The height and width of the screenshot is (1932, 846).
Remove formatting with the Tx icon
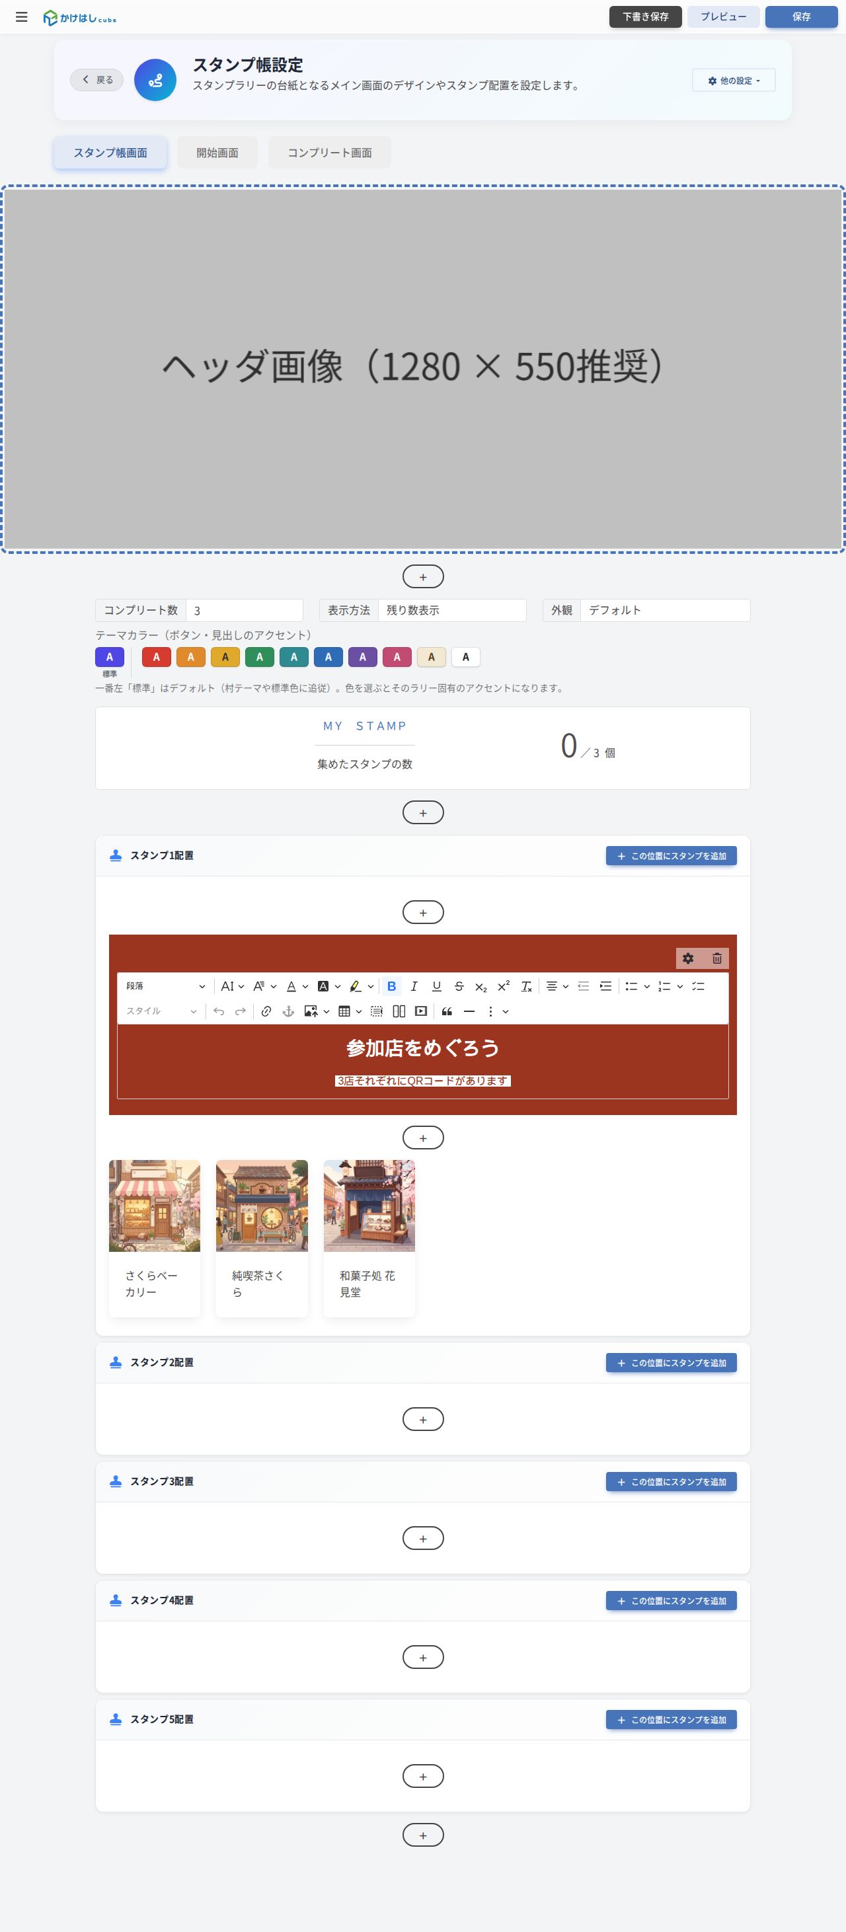(x=527, y=986)
